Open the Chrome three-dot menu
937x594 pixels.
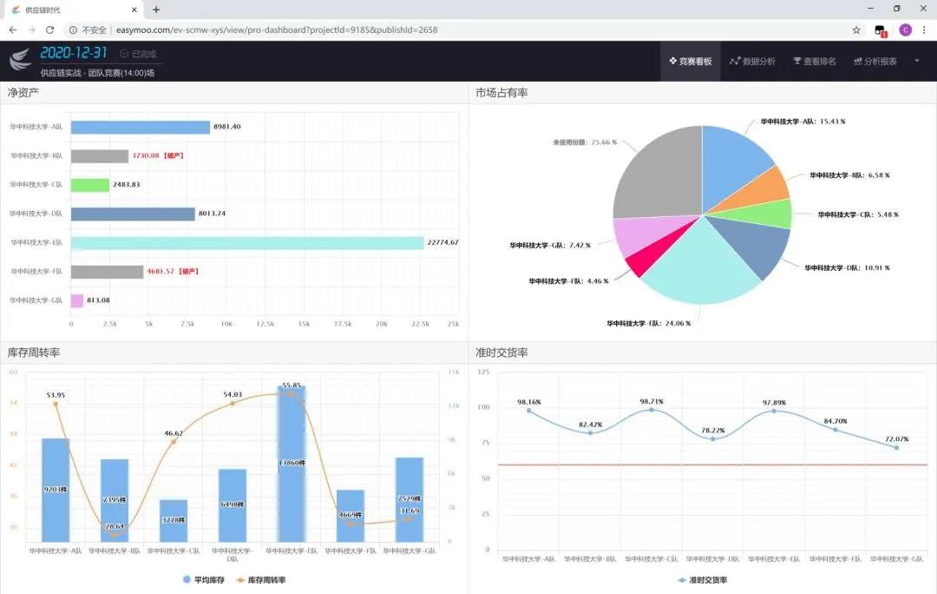(925, 30)
